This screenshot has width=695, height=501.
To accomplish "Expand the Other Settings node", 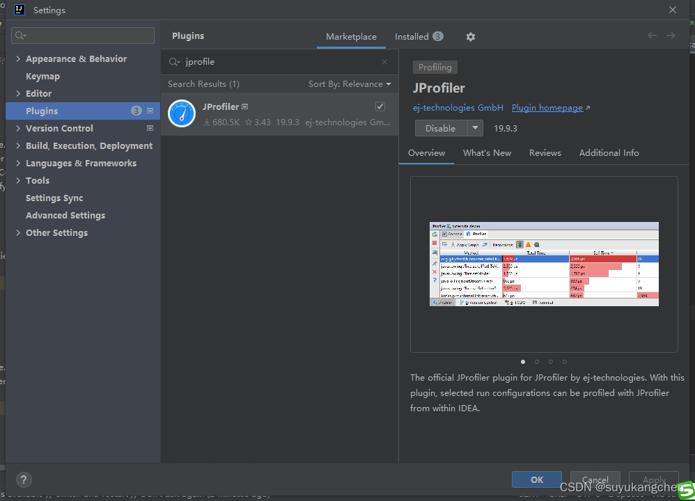I will (x=18, y=232).
